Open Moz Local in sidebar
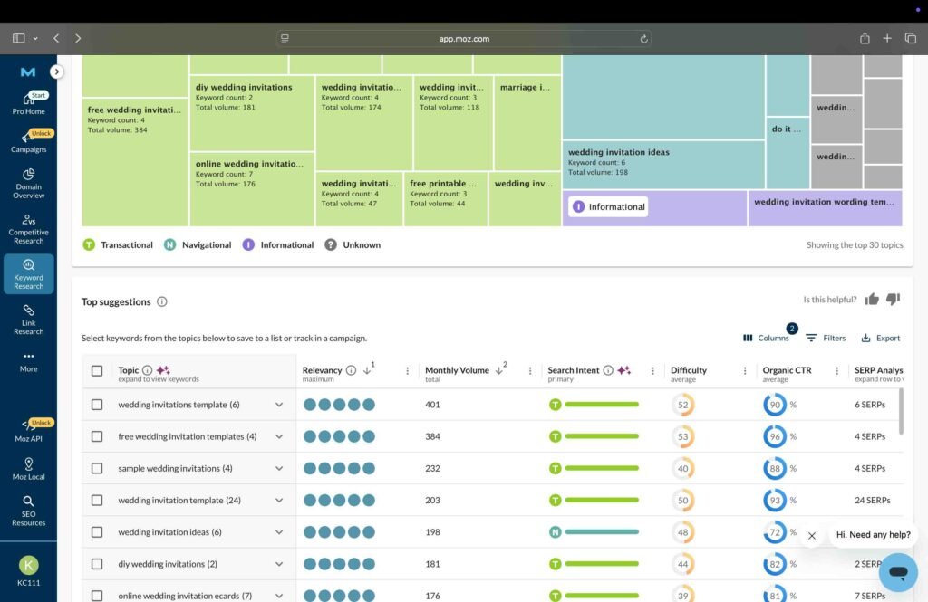 click(x=28, y=469)
